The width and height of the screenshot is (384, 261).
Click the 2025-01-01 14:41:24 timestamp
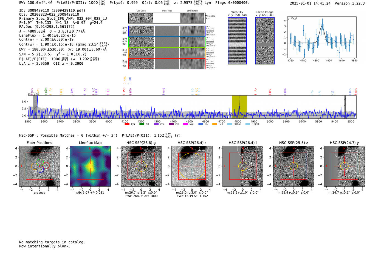click(x=310, y=3)
